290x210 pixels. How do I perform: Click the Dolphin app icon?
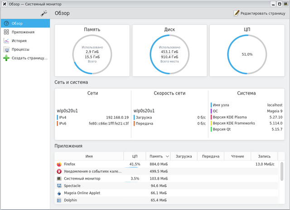(x=59, y=200)
